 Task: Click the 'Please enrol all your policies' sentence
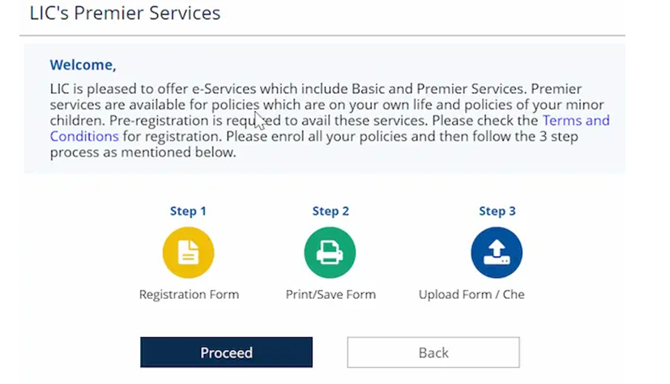[x=389, y=136]
